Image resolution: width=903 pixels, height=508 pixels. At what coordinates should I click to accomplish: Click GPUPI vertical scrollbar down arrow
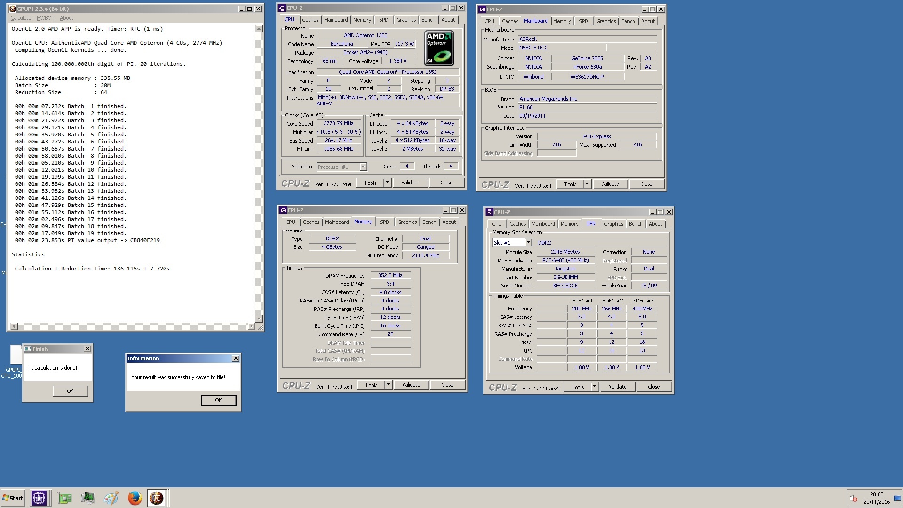click(259, 318)
